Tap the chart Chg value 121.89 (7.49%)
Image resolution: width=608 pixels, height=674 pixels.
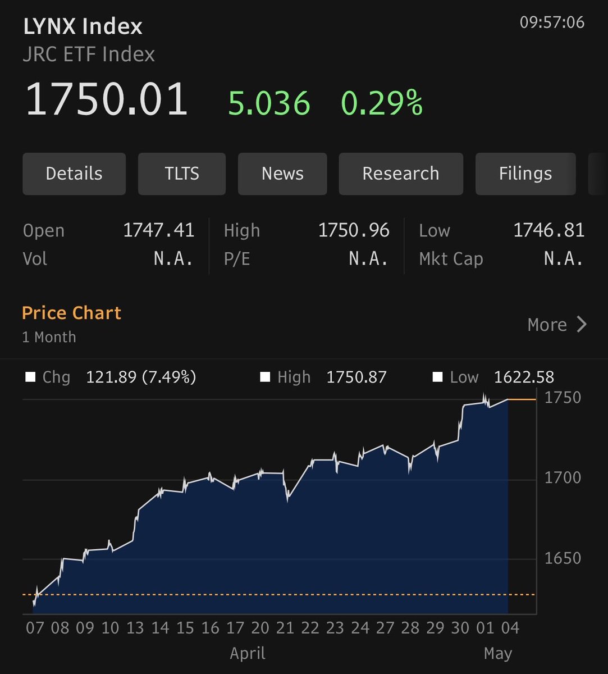click(141, 377)
